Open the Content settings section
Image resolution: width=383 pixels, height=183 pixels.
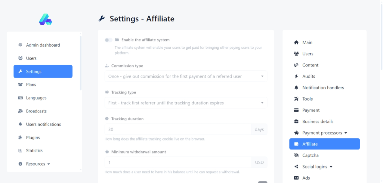coord(310,65)
